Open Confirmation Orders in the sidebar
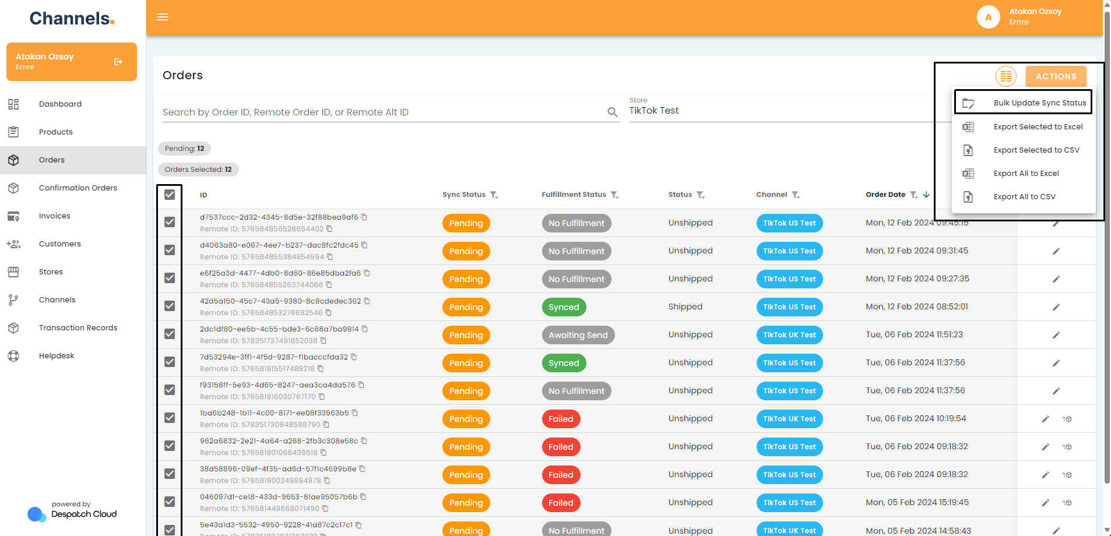 [73, 188]
